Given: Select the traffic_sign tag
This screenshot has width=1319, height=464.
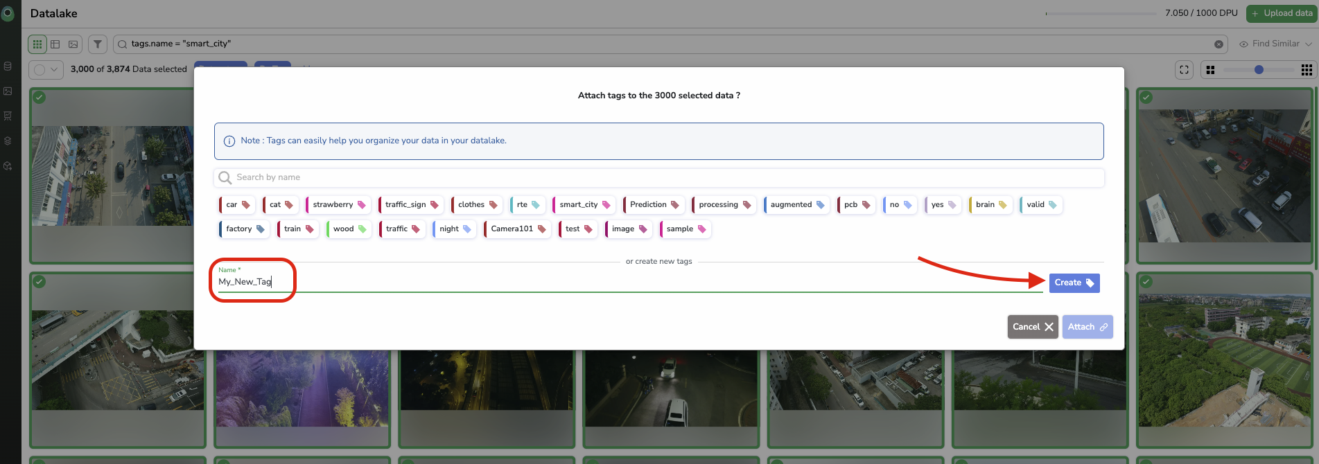Looking at the screenshot, I should (x=411, y=205).
